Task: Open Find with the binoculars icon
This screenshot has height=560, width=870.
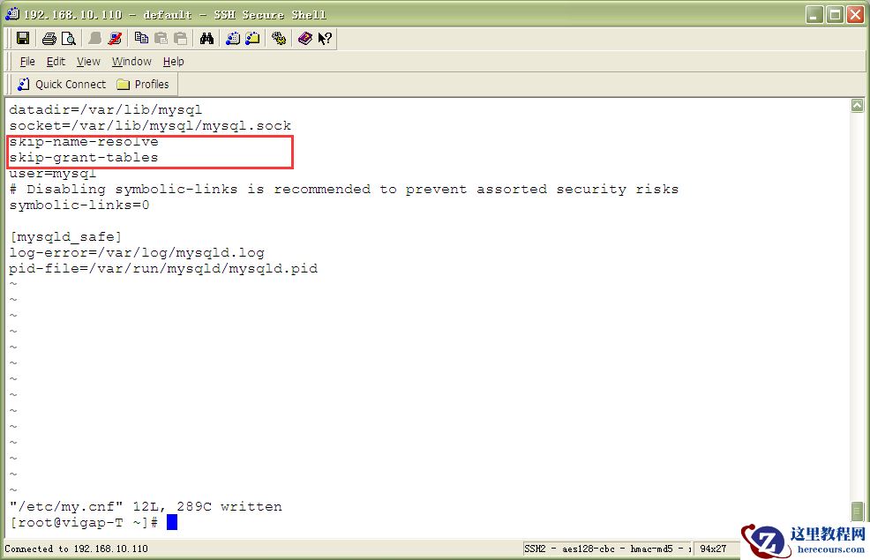Action: point(207,38)
